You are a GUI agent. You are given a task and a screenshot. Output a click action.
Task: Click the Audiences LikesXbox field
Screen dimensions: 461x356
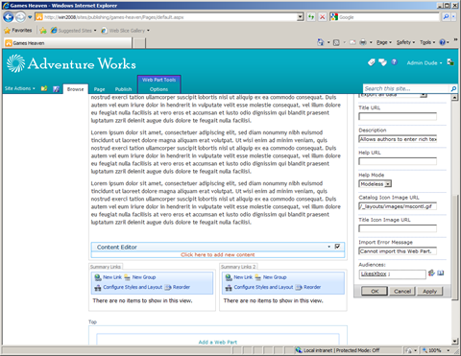point(392,273)
